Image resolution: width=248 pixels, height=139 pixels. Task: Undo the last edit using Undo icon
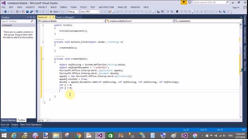pyautogui.click(x=37, y=12)
